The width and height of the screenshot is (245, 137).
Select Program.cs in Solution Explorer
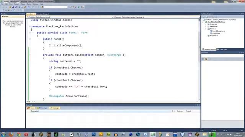(x=214, y=36)
